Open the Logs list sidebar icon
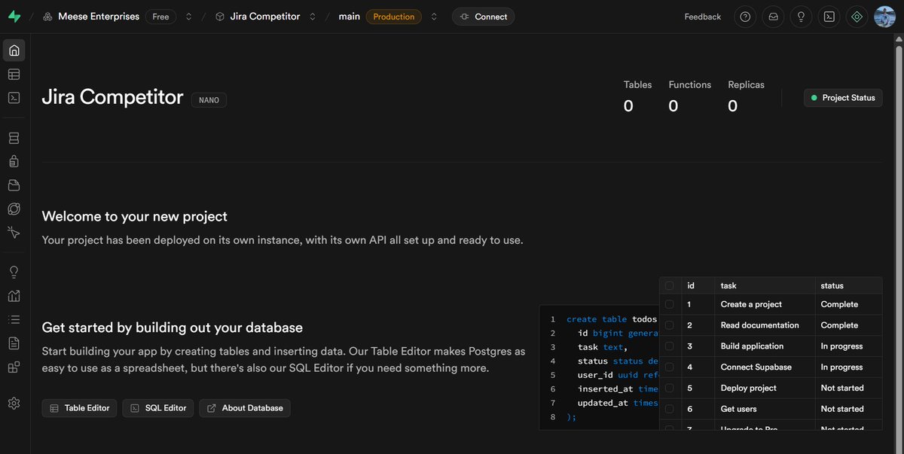 (x=14, y=319)
